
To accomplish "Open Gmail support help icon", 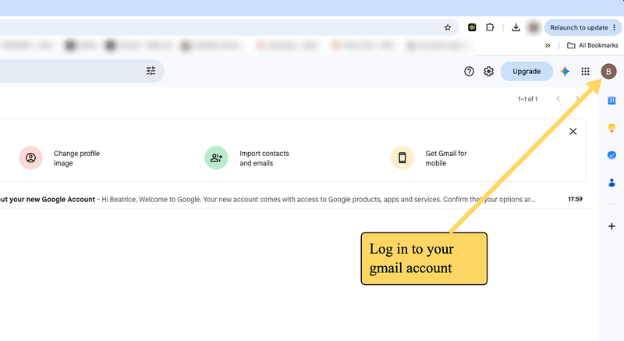I will click(469, 71).
